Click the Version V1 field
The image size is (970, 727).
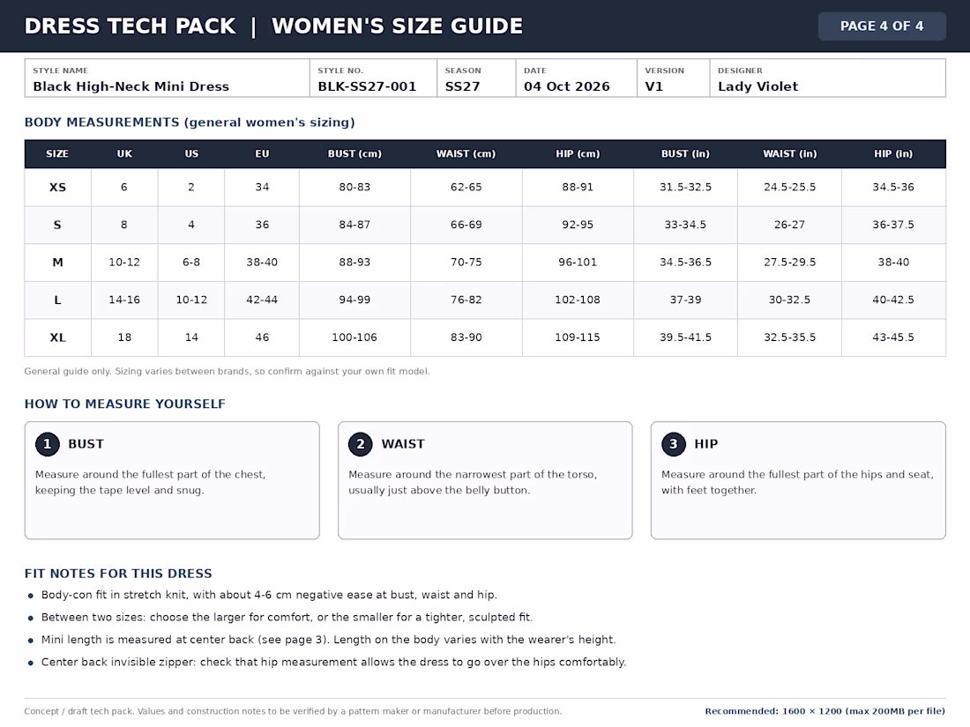coord(673,78)
